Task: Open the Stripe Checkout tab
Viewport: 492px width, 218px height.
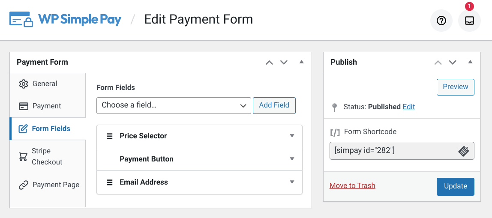Action: click(48, 156)
